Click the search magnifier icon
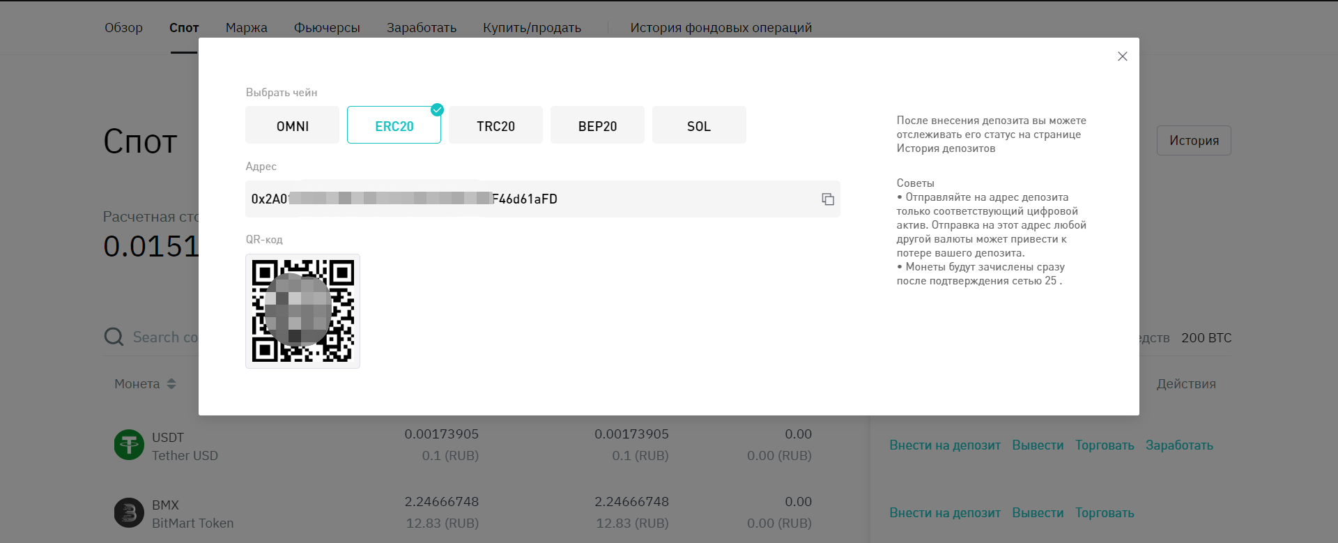 (114, 337)
